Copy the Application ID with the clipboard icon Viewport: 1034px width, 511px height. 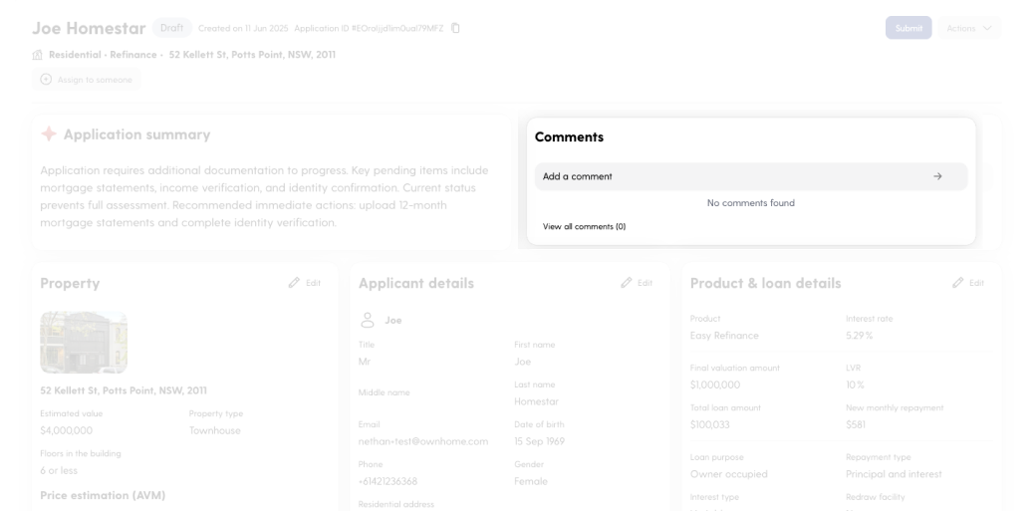point(455,28)
